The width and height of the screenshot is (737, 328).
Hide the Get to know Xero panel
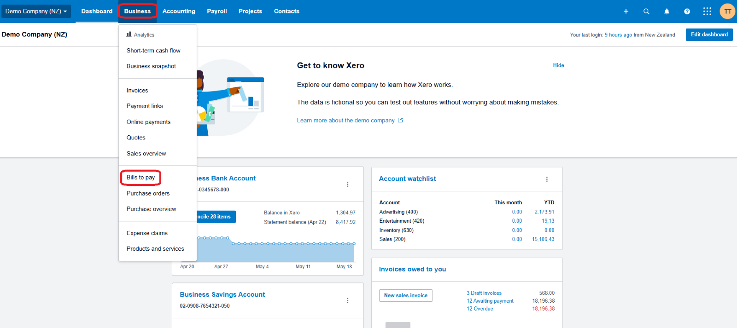[558, 65]
